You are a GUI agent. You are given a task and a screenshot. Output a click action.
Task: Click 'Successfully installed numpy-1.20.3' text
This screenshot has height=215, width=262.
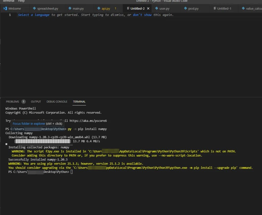[38, 159]
